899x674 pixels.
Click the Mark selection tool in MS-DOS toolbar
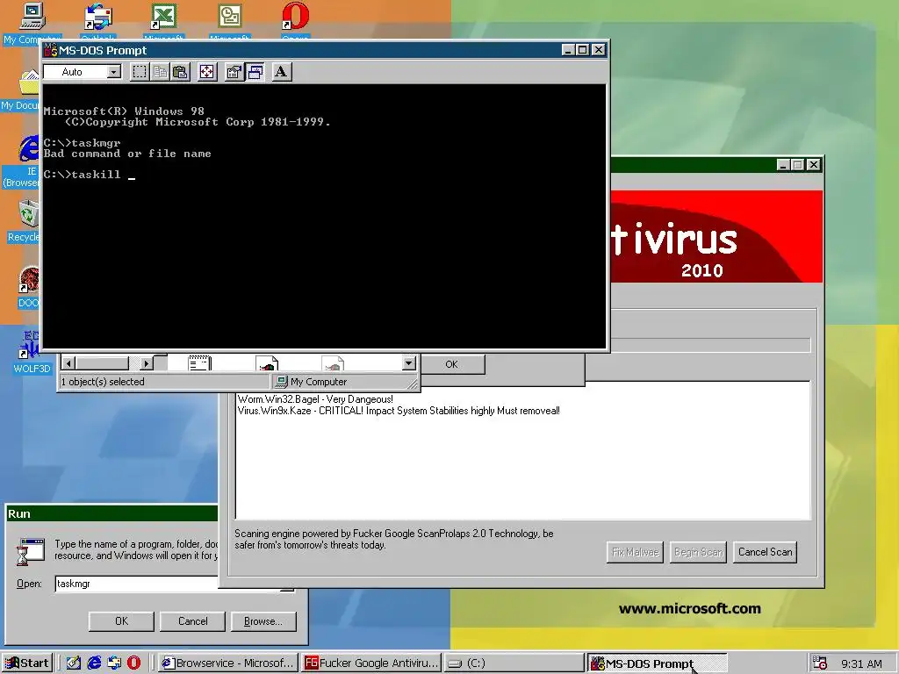[140, 72]
